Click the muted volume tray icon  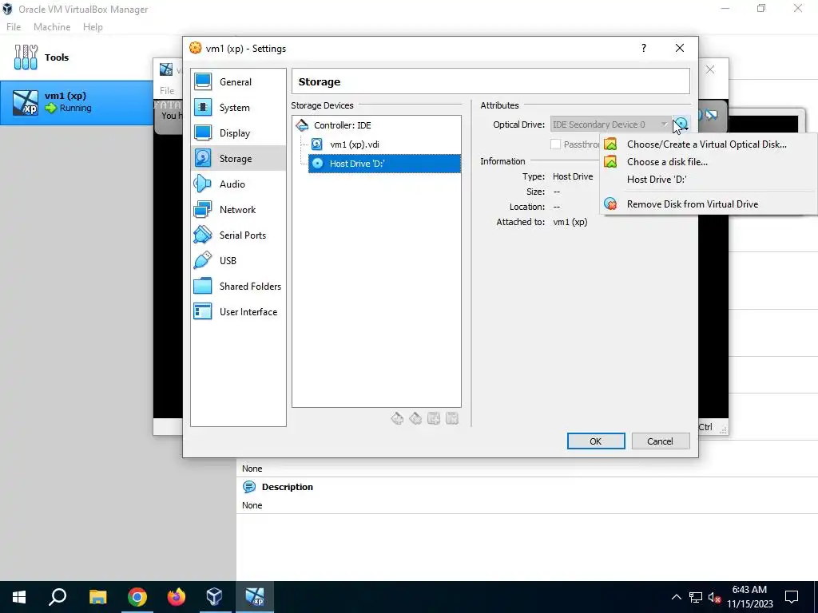coord(714,597)
